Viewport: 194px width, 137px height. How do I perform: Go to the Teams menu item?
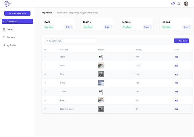coord(10,30)
